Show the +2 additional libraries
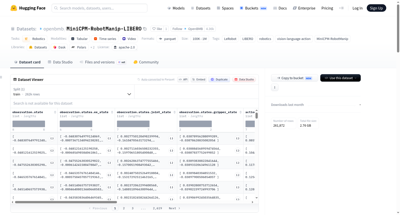The width and height of the screenshot is (400, 215). click(92, 47)
